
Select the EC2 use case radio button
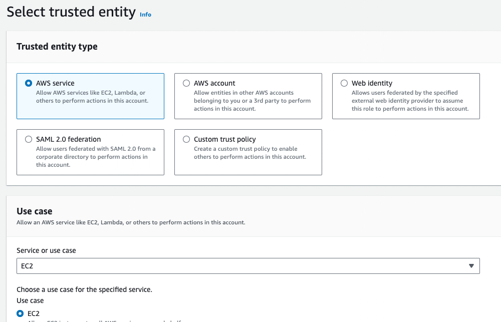click(x=20, y=313)
